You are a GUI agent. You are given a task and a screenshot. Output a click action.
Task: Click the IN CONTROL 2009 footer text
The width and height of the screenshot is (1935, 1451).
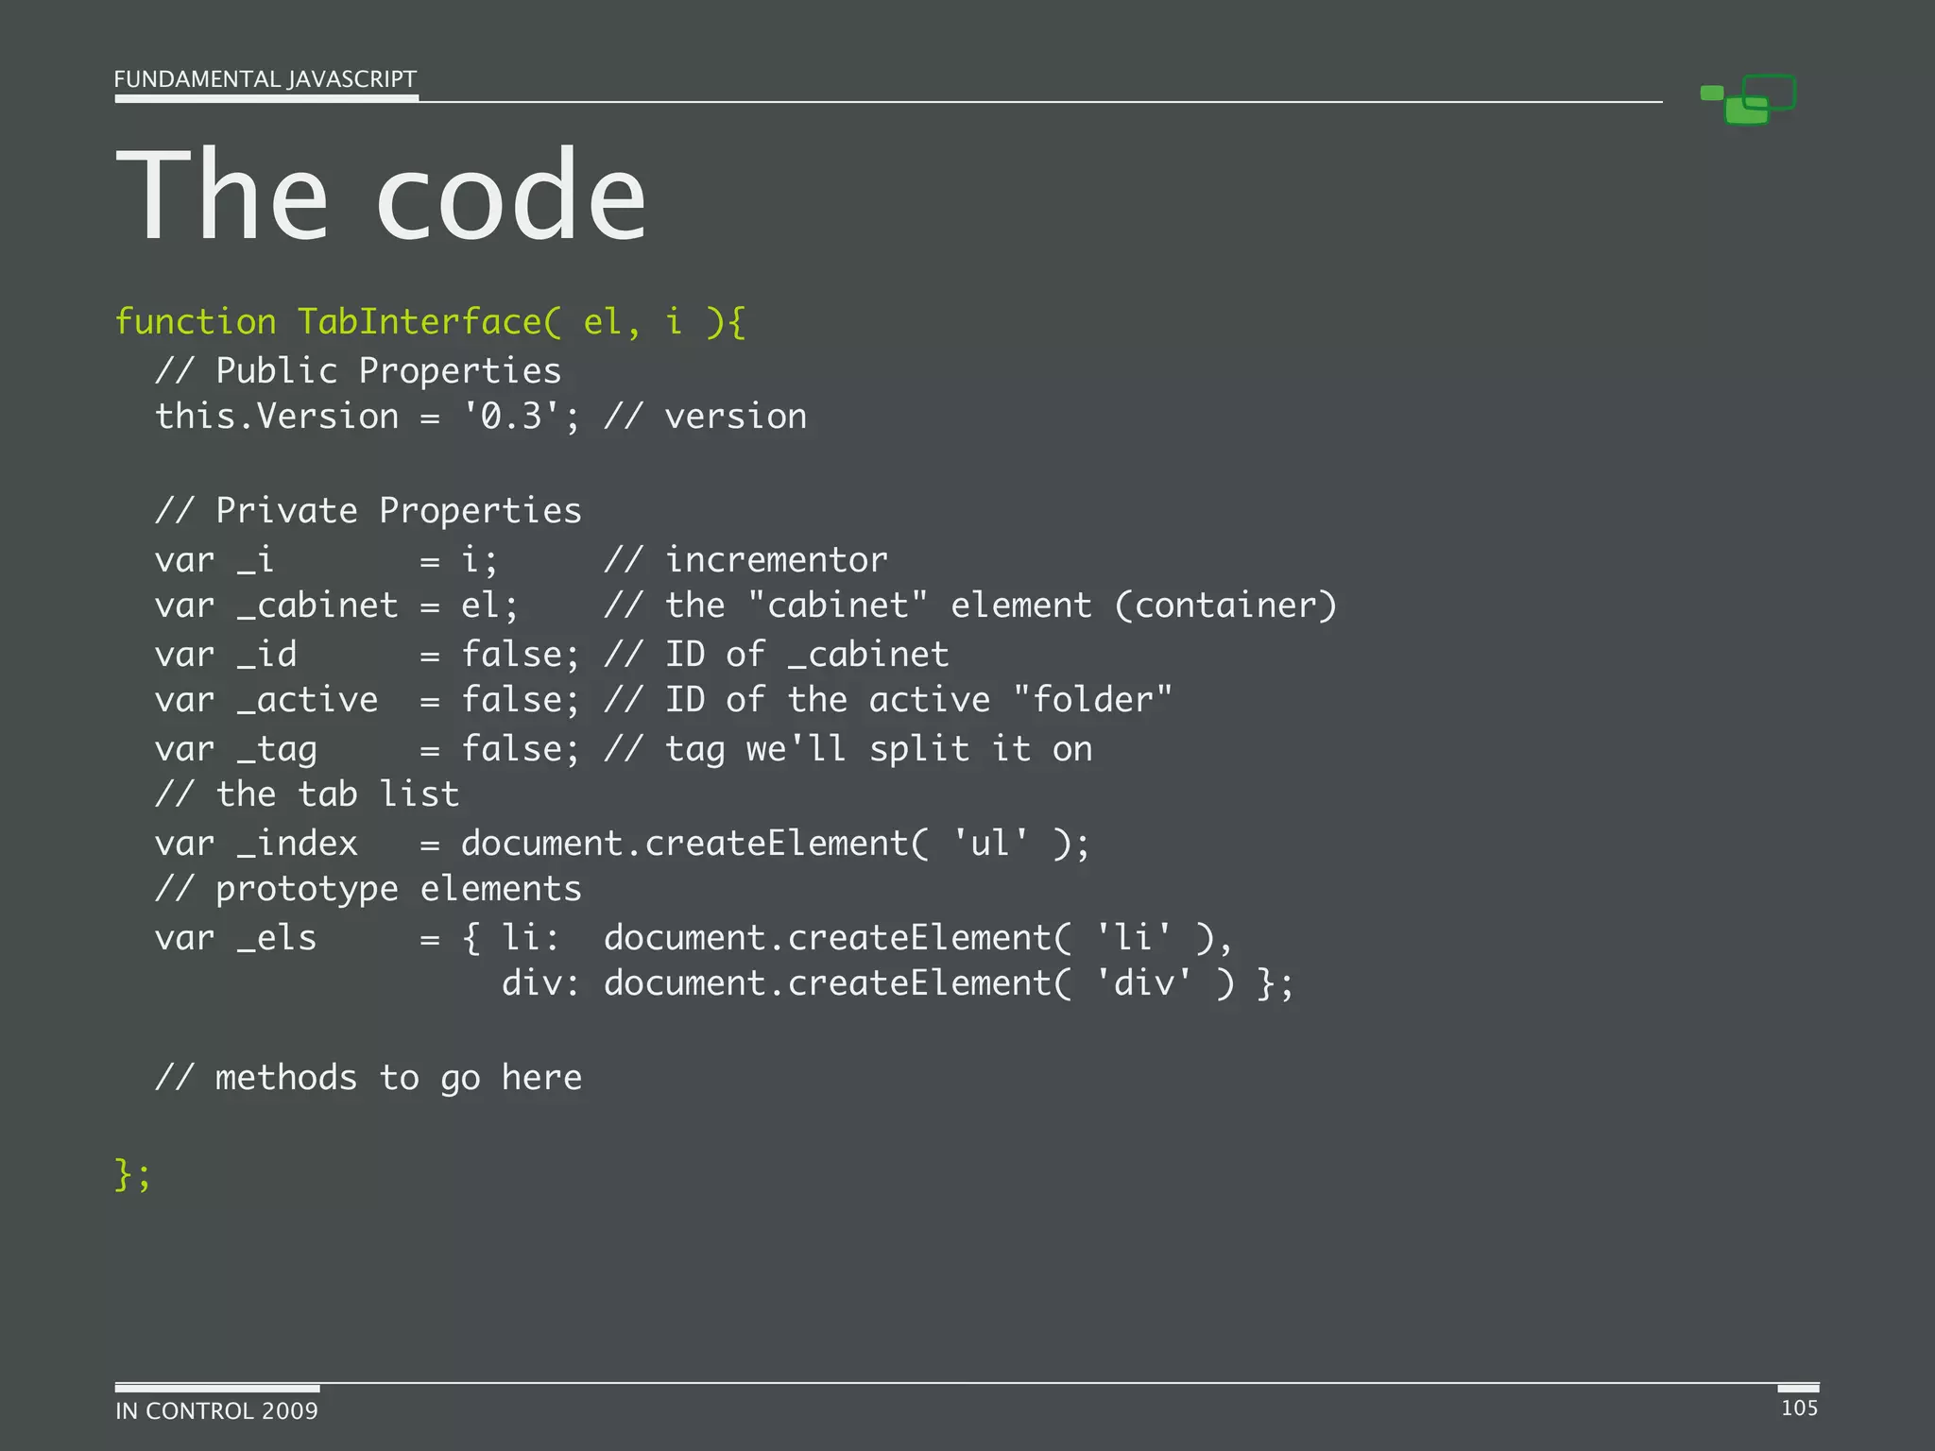[216, 1410]
